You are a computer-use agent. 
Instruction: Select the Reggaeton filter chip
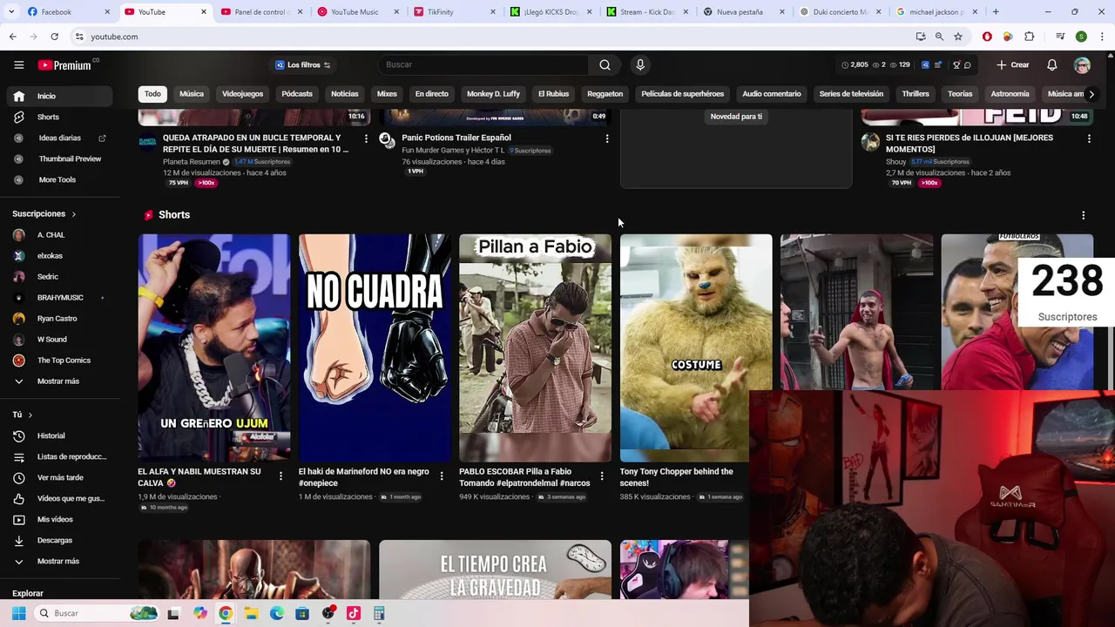(605, 94)
